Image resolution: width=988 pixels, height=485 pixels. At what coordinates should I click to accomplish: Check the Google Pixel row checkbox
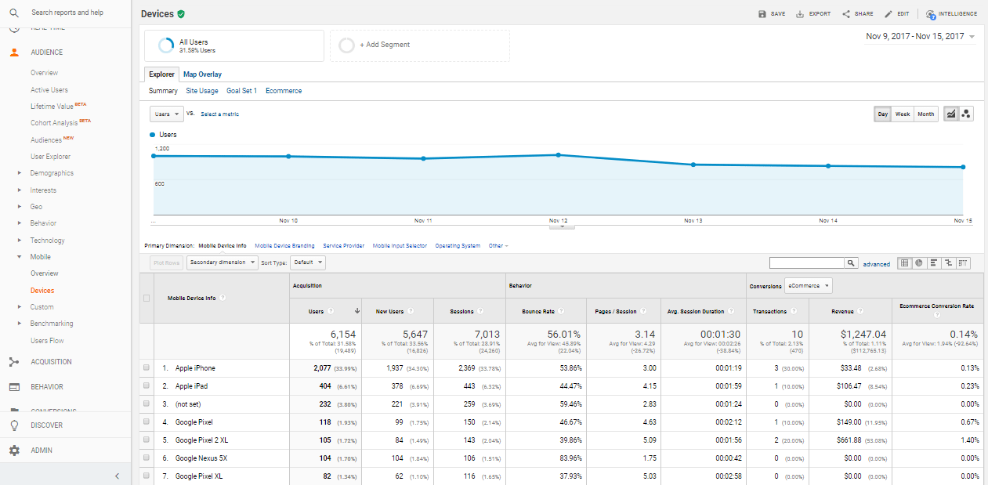(x=147, y=422)
